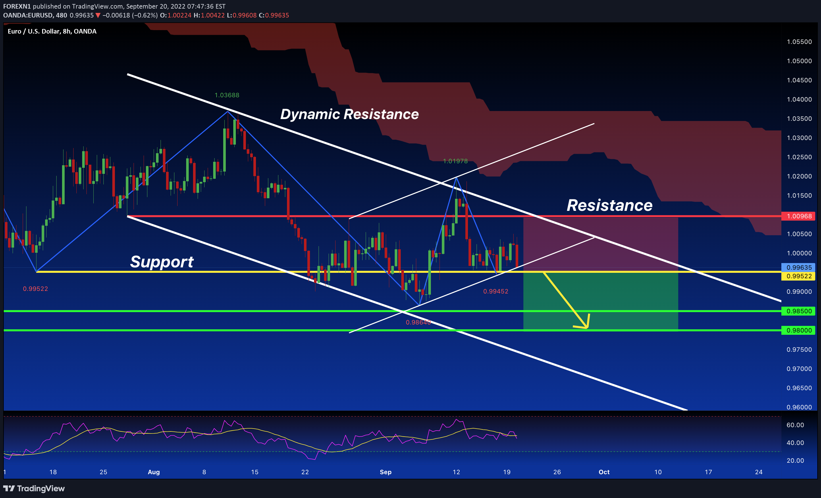Screen dimensions: 821x498
Task: Click the 1.03688 swing high label
Action: [x=227, y=95]
